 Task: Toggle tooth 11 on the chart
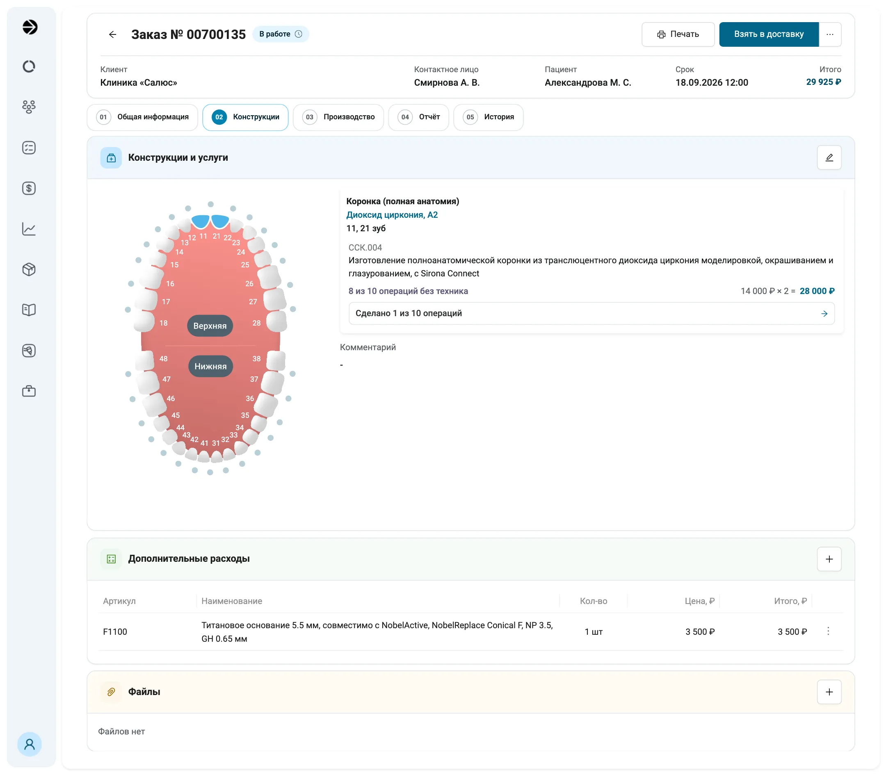click(x=200, y=221)
